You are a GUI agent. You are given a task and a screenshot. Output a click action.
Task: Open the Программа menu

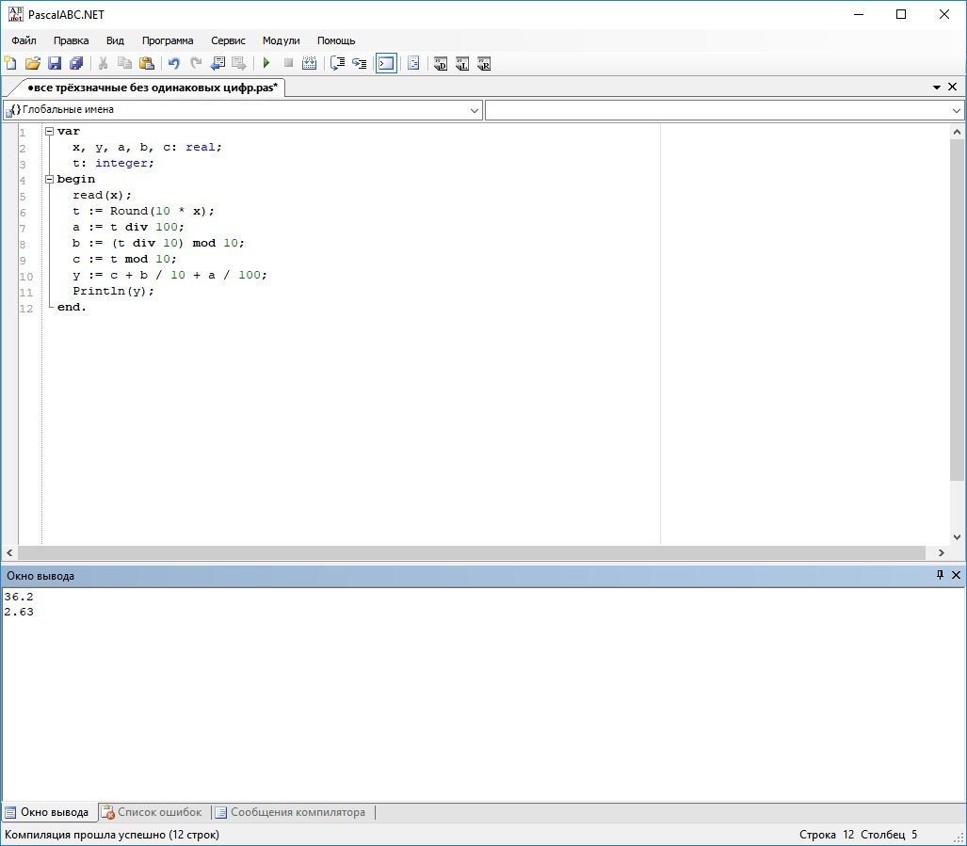tap(168, 40)
